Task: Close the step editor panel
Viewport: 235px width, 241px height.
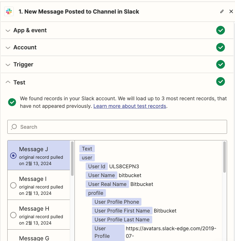Action: [231, 11]
